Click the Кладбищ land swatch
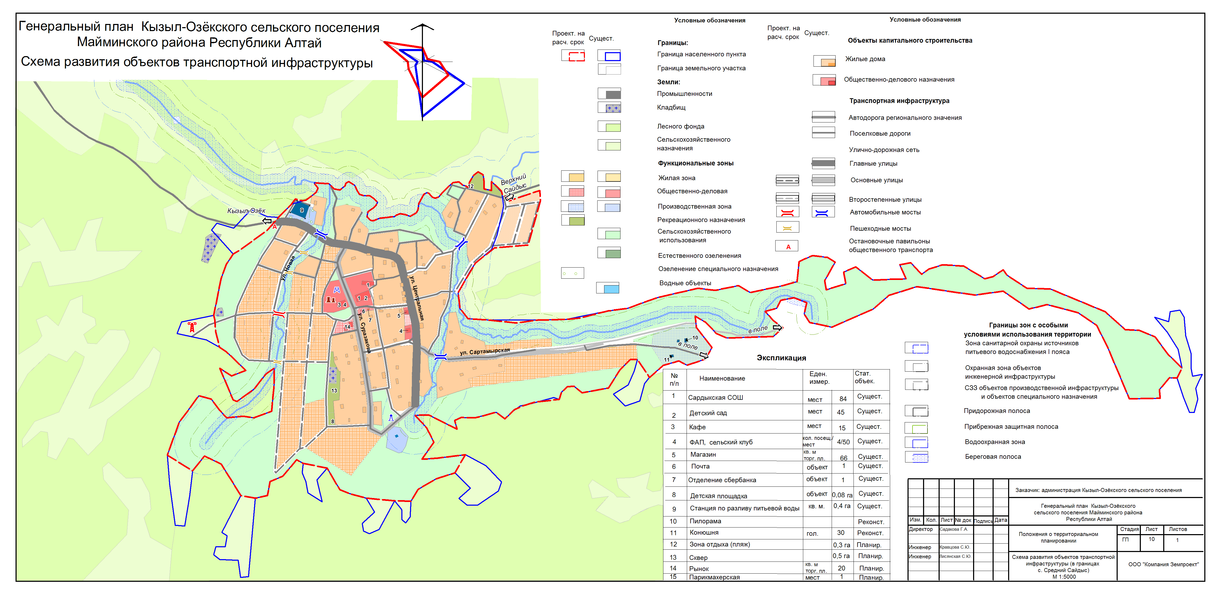 point(609,107)
